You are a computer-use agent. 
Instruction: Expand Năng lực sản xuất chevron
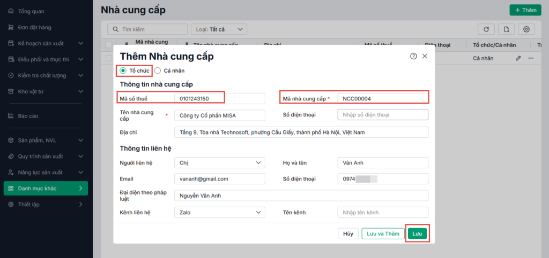[x=81, y=173]
